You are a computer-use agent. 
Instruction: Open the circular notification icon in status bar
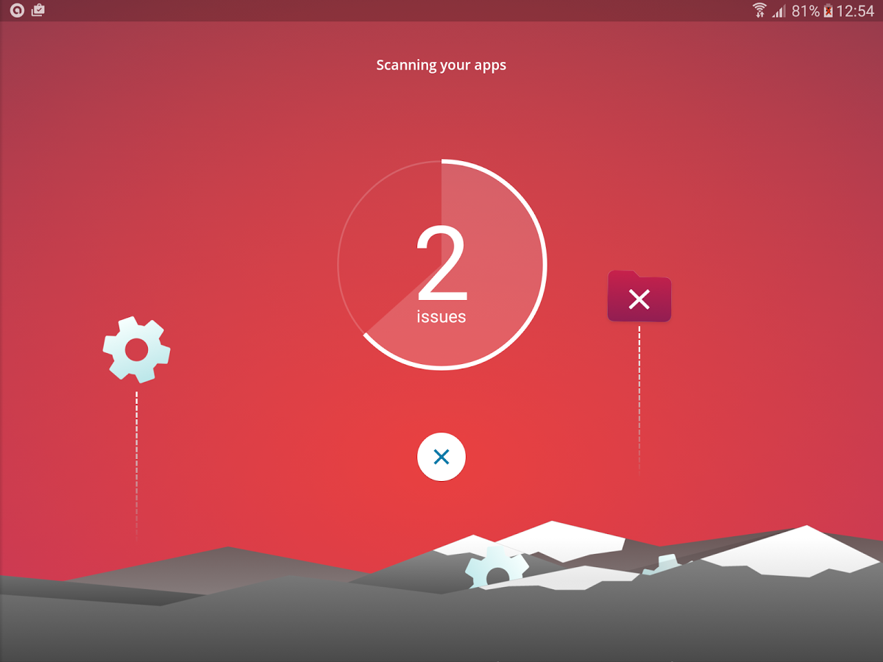click(x=17, y=10)
